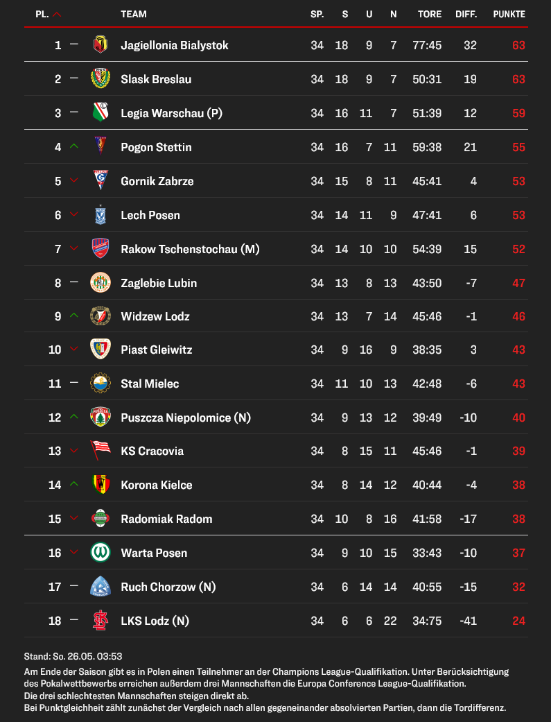Select the DIFF. column header
551x722 pixels.
[x=466, y=15]
